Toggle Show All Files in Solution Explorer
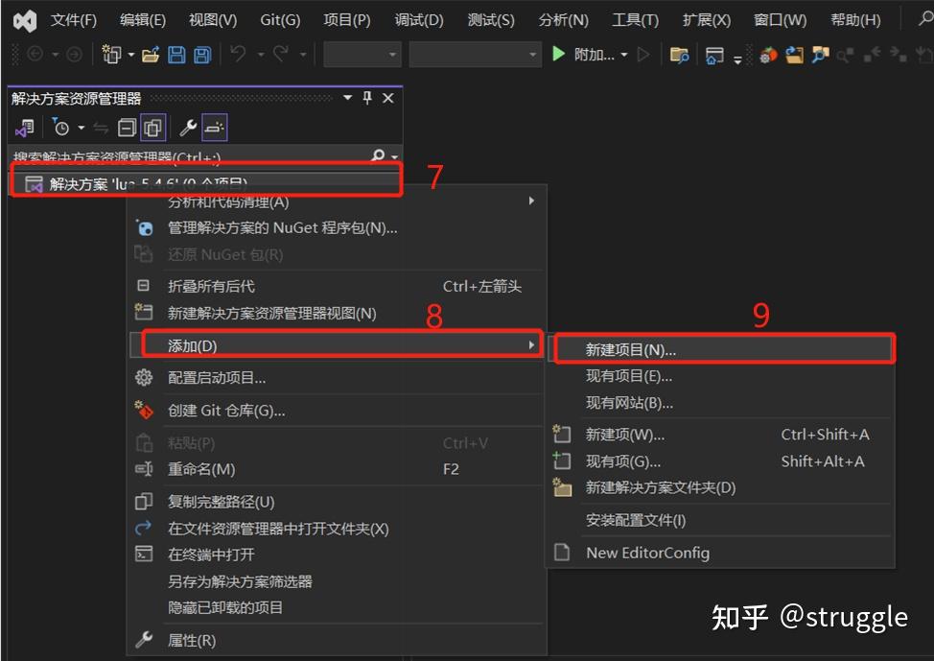The width and height of the screenshot is (934, 661). point(152,127)
